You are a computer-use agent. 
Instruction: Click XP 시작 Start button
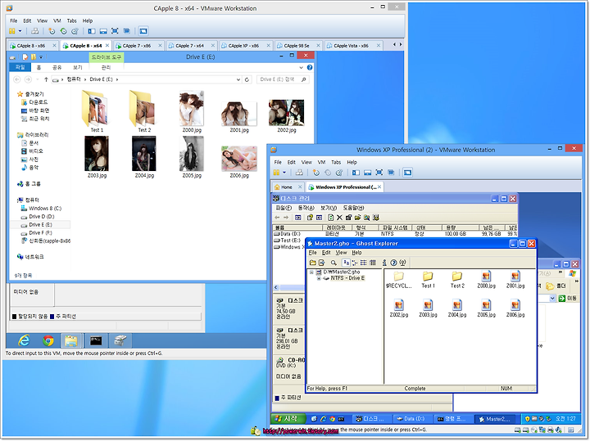[x=290, y=418]
